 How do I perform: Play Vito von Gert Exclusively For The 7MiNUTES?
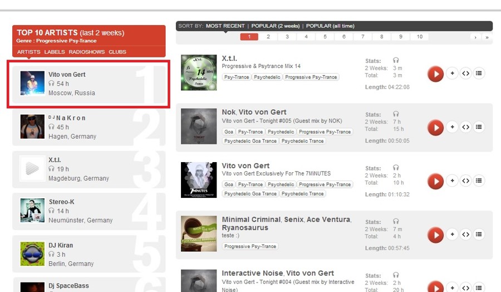tap(435, 181)
